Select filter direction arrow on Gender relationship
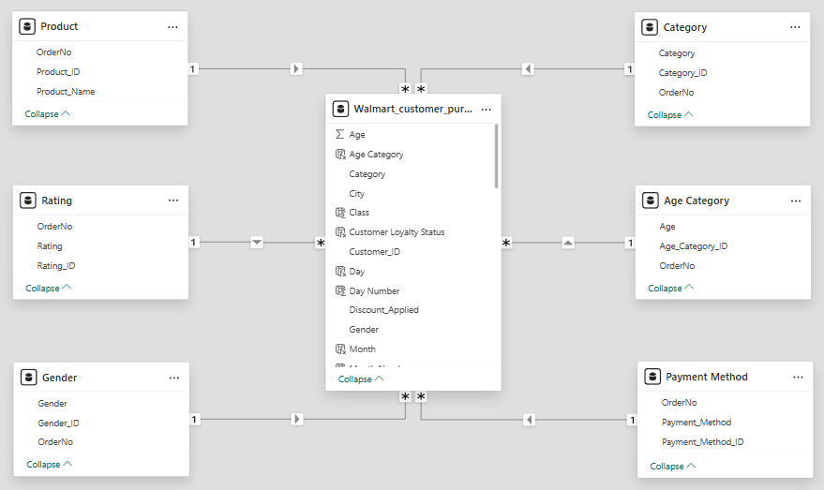The width and height of the screenshot is (824, 490). point(297,419)
